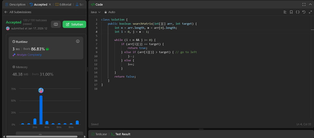Open the Editorial tab
This screenshot has height=138, width=314.
tap(63, 4)
